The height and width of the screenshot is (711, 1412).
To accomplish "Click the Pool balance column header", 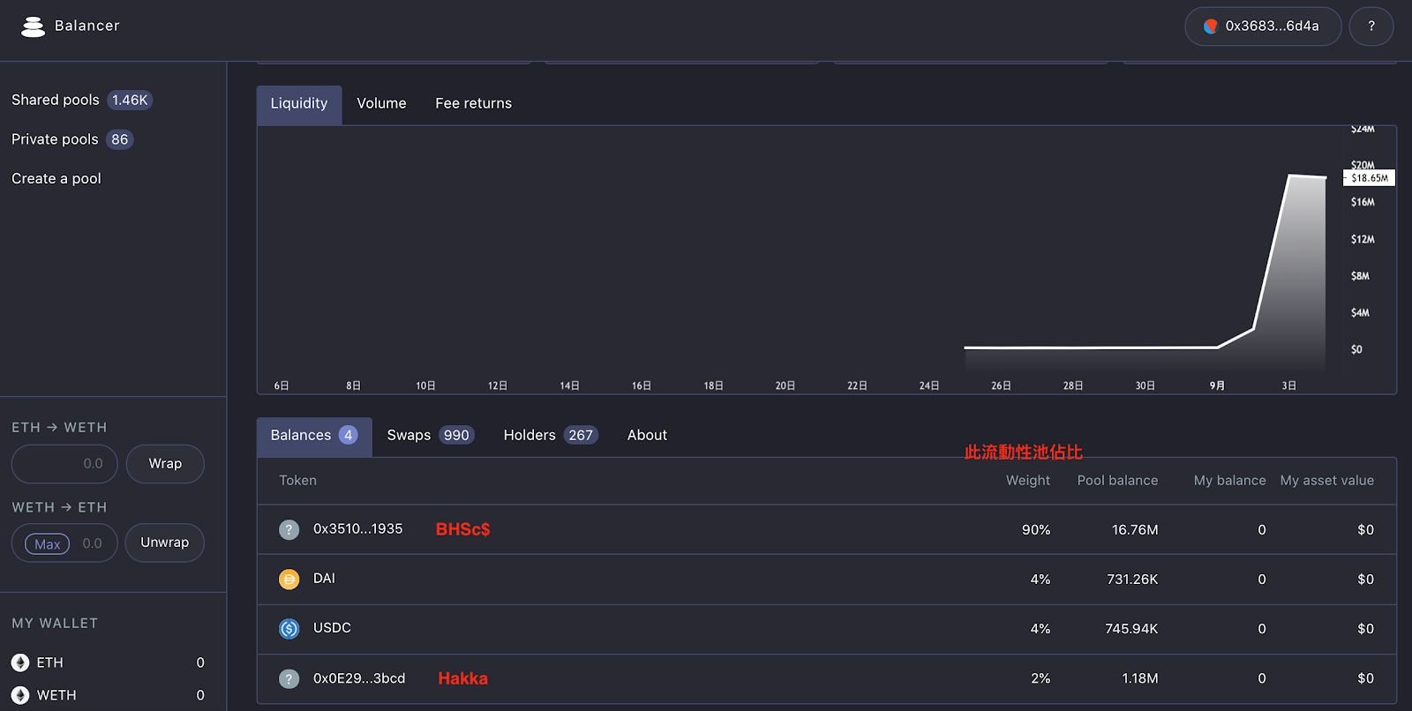I will tap(1117, 481).
